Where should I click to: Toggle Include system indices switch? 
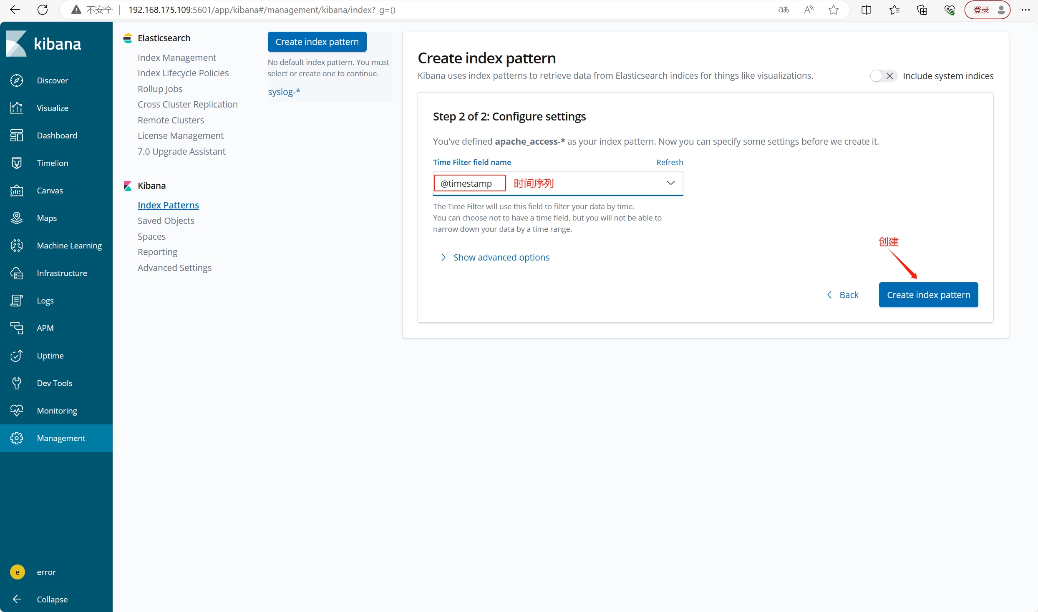click(883, 76)
